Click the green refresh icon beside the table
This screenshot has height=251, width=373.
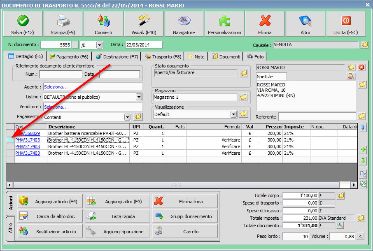click(363, 184)
